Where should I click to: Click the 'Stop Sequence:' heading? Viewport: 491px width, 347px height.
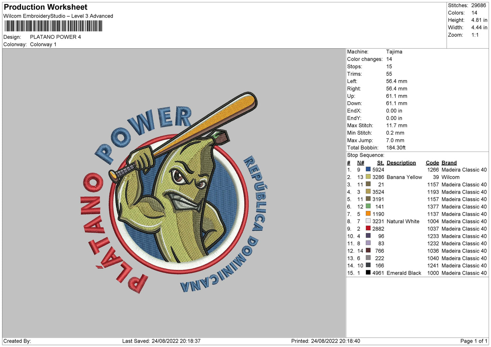click(366, 155)
